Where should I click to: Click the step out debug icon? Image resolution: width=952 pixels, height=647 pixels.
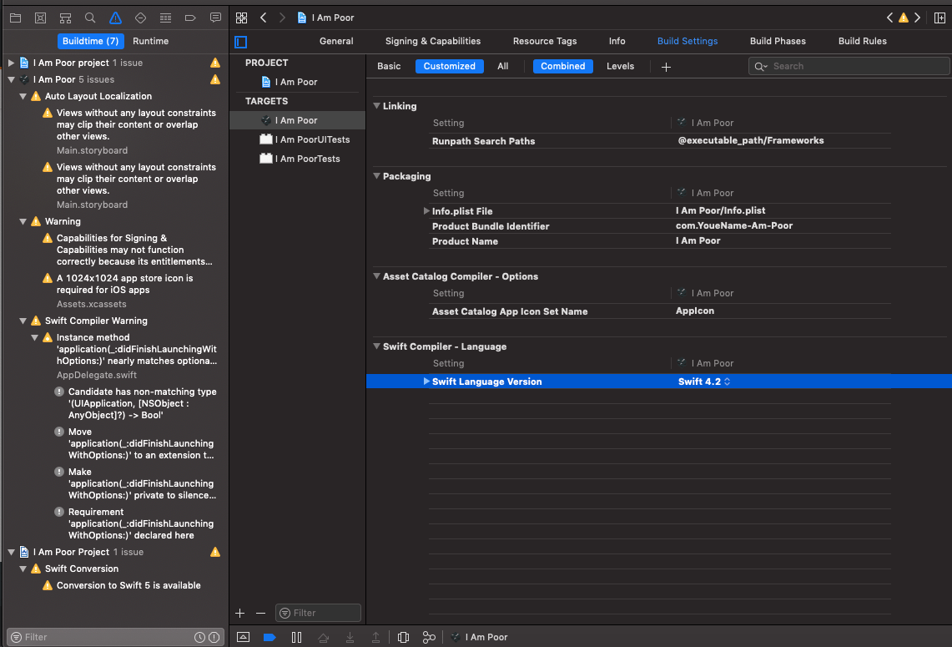coord(375,637)
